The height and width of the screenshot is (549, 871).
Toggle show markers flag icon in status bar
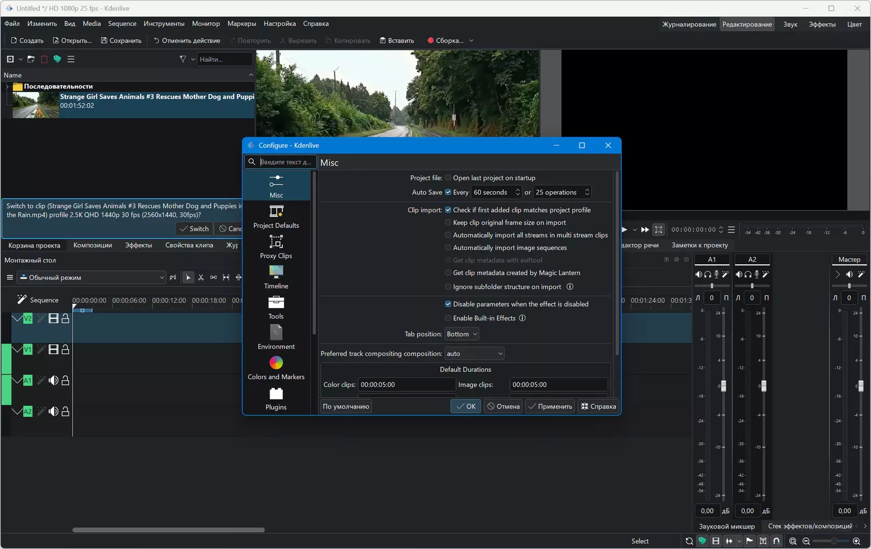point(749,541)
